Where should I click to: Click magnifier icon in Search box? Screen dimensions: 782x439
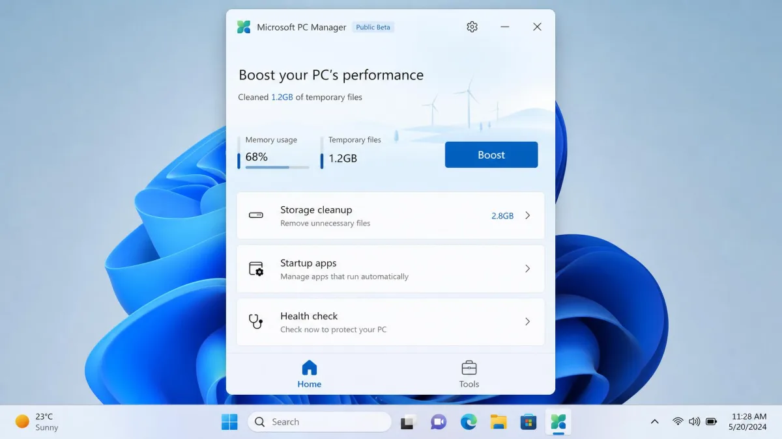tap(259, 422)
